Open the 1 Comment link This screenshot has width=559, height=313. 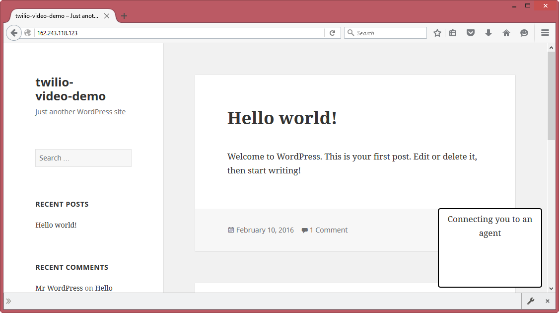(328, 230)
